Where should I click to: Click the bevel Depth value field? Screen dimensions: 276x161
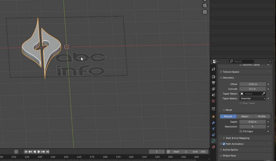pos(253,122)
